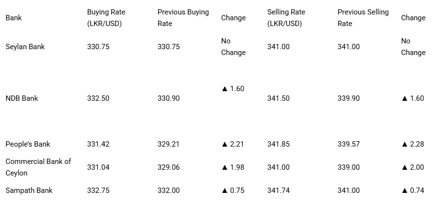
Task: Click Sampath Bank buying rate 332.75
Action: (x=99, y=190)
